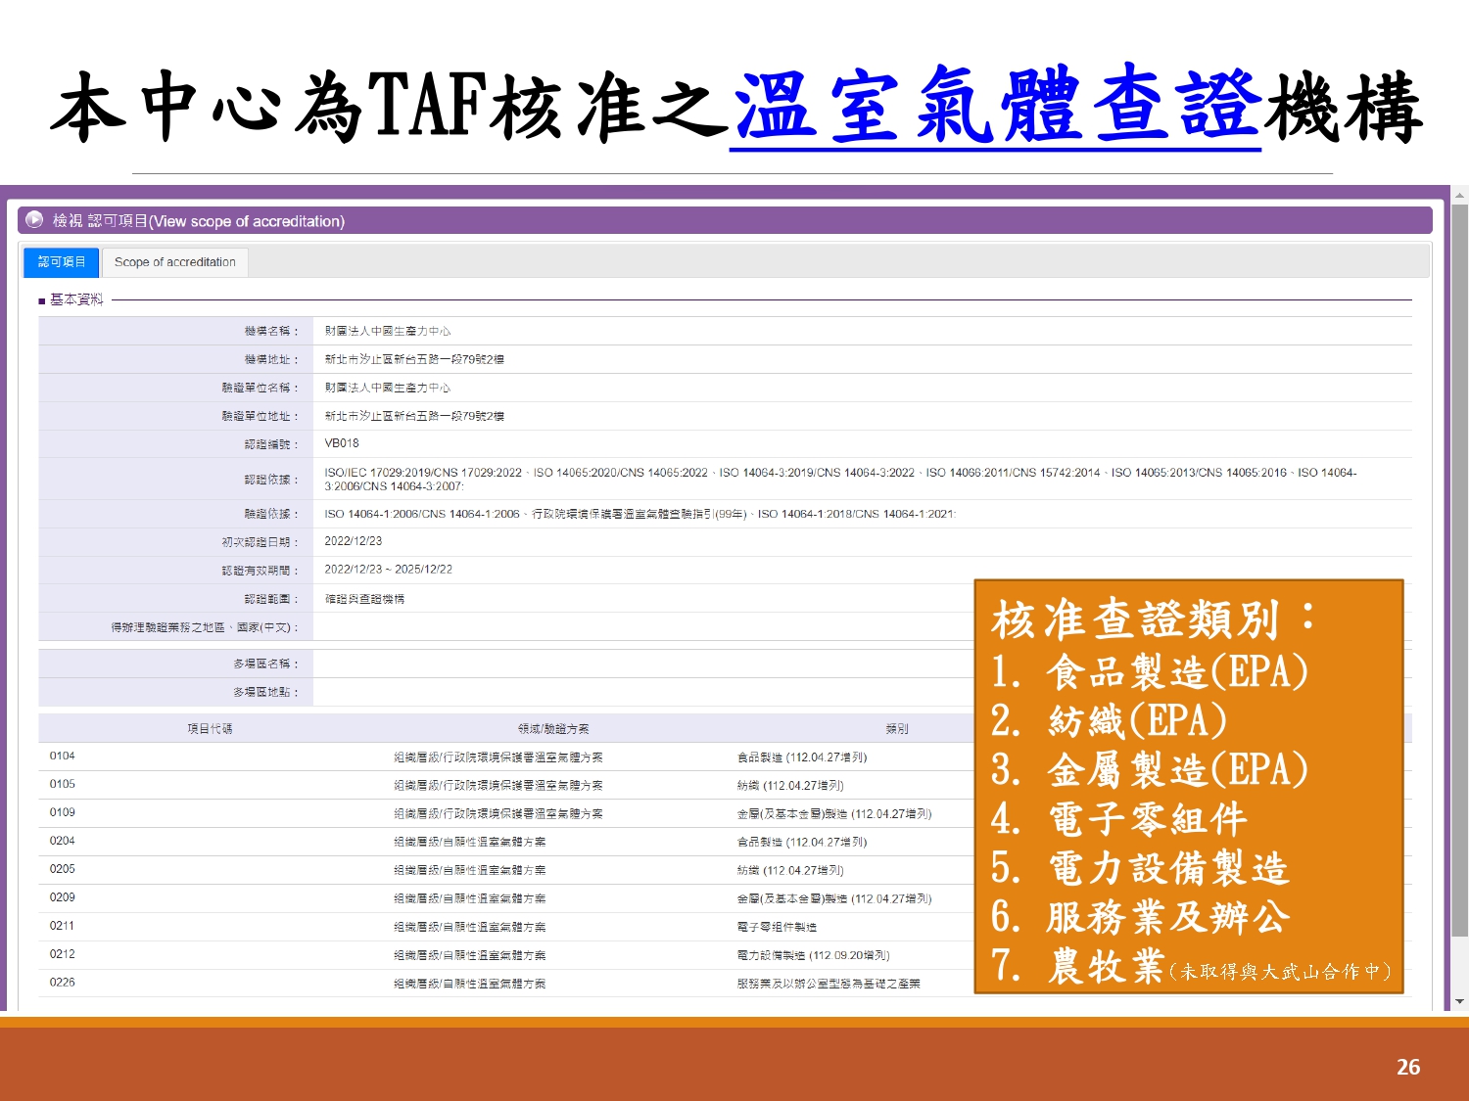The height and width of the screenshot is (1101, 1469).
Task: Select the 認可項目 tab
Action: 62,262
